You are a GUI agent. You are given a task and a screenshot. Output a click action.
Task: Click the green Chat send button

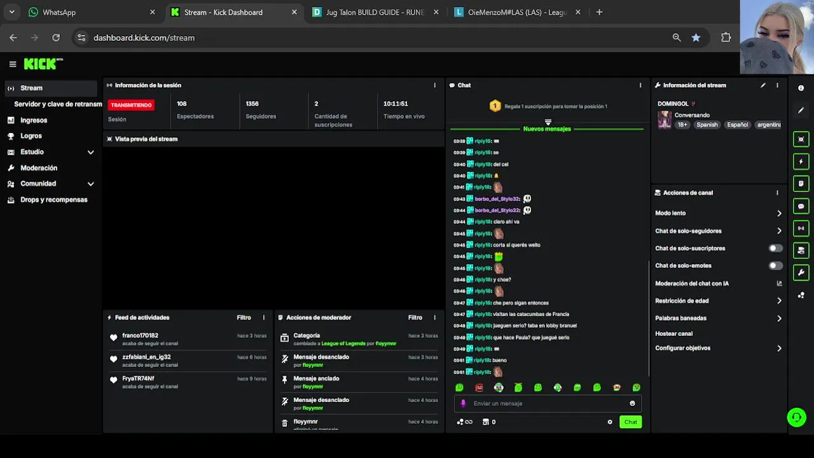[x=630, y=422]
